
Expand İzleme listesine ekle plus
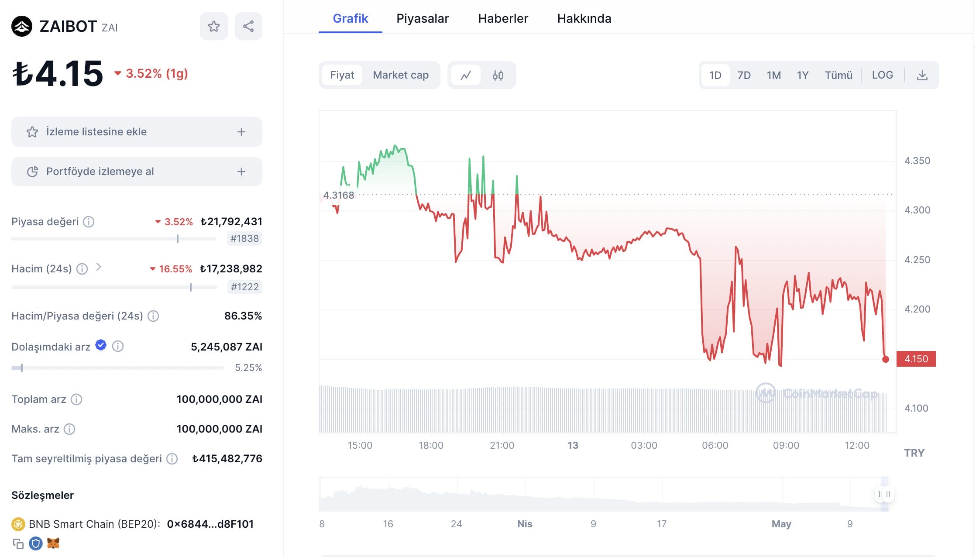(241, 132)
